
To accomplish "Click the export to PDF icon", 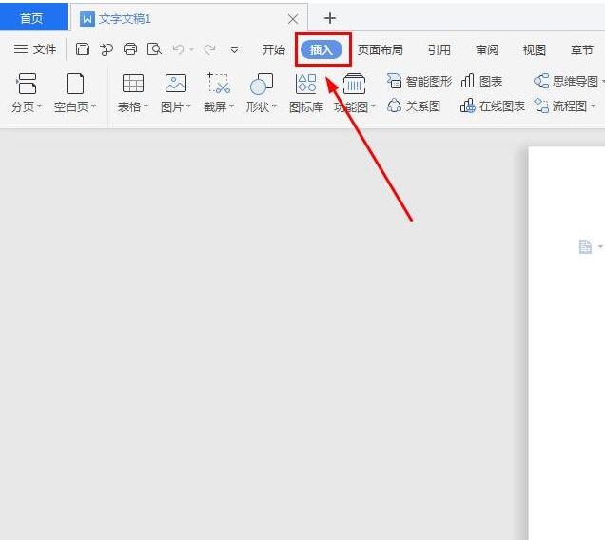I will coord(107,49).
